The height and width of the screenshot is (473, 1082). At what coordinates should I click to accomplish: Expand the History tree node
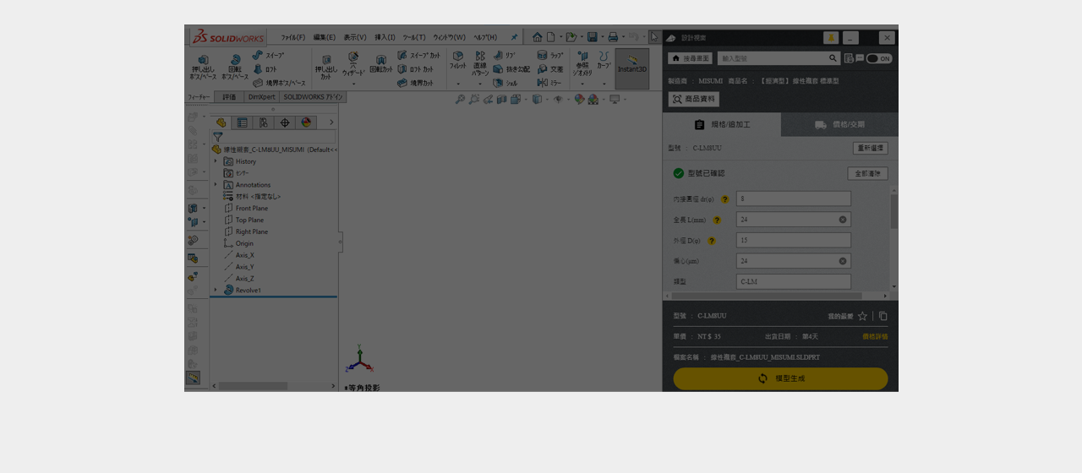pos(216,161)
